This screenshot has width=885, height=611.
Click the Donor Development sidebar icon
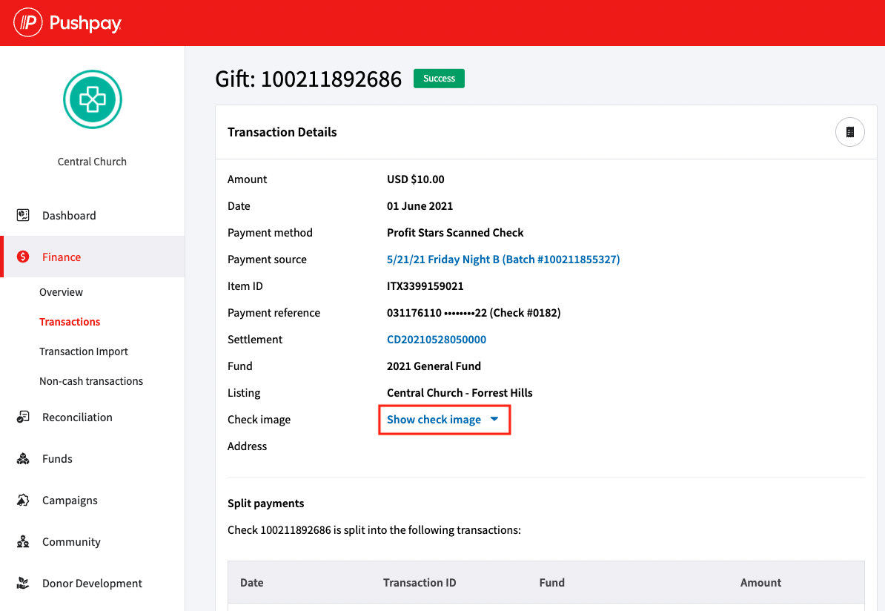coord(23,584)
